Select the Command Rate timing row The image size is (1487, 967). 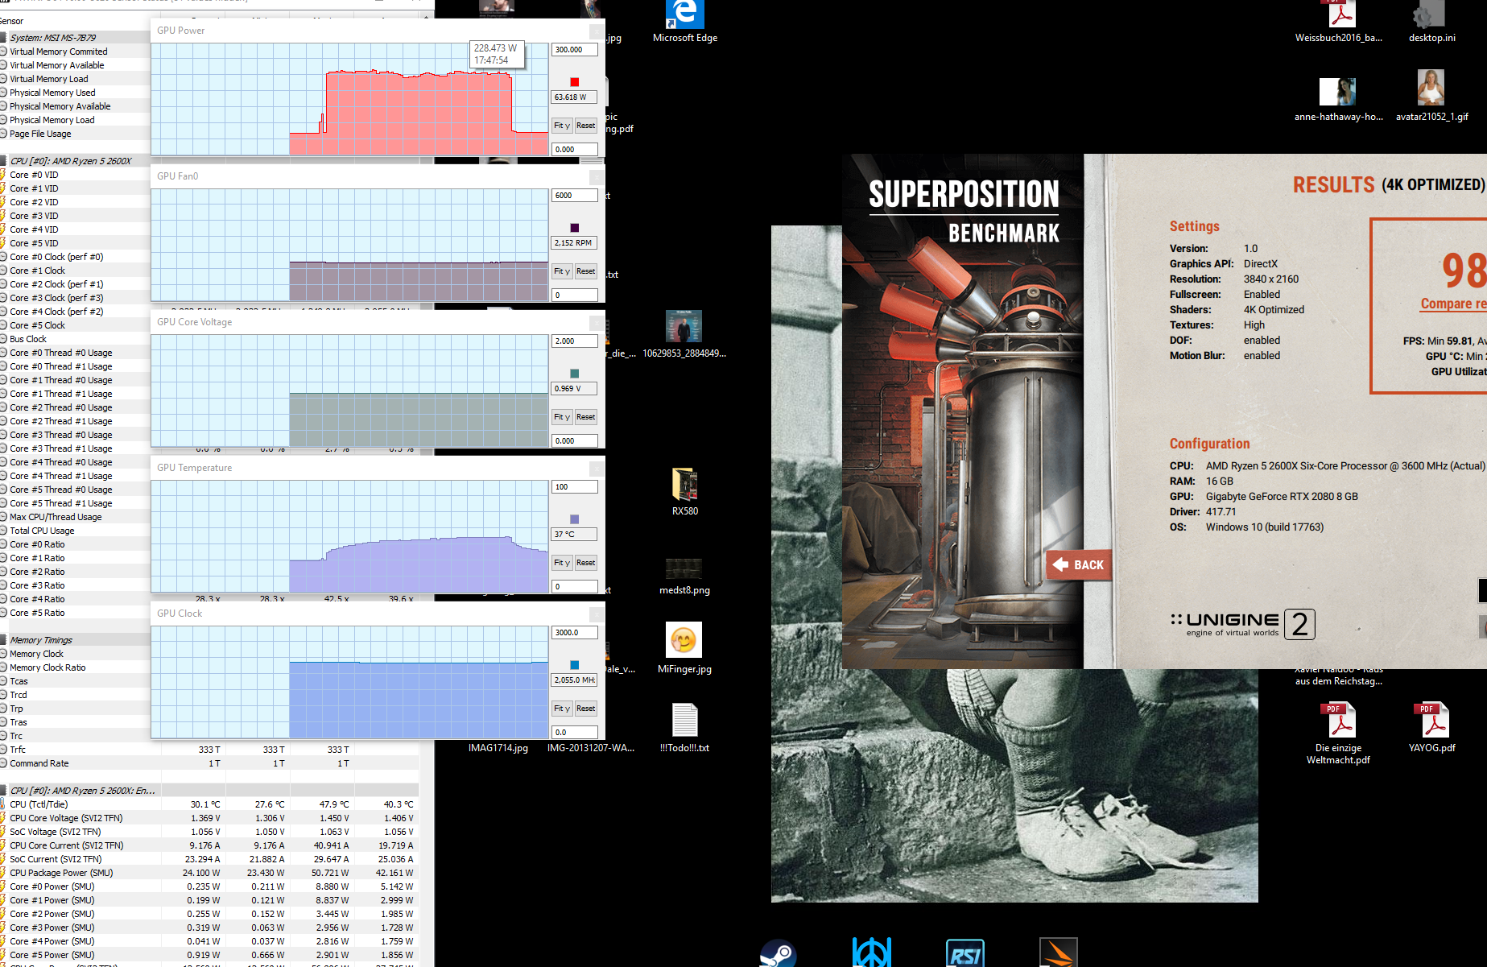(209, 763)
